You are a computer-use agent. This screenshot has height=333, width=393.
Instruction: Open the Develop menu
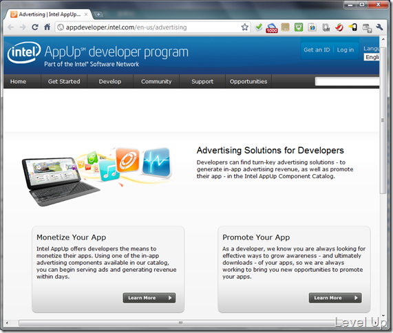tap(110, 81)
